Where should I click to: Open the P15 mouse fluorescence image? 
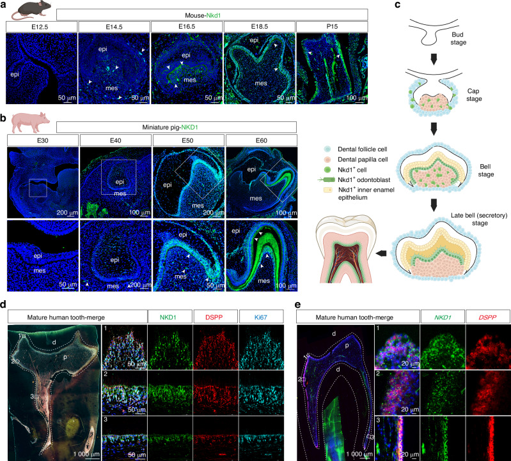pos(332,69)
